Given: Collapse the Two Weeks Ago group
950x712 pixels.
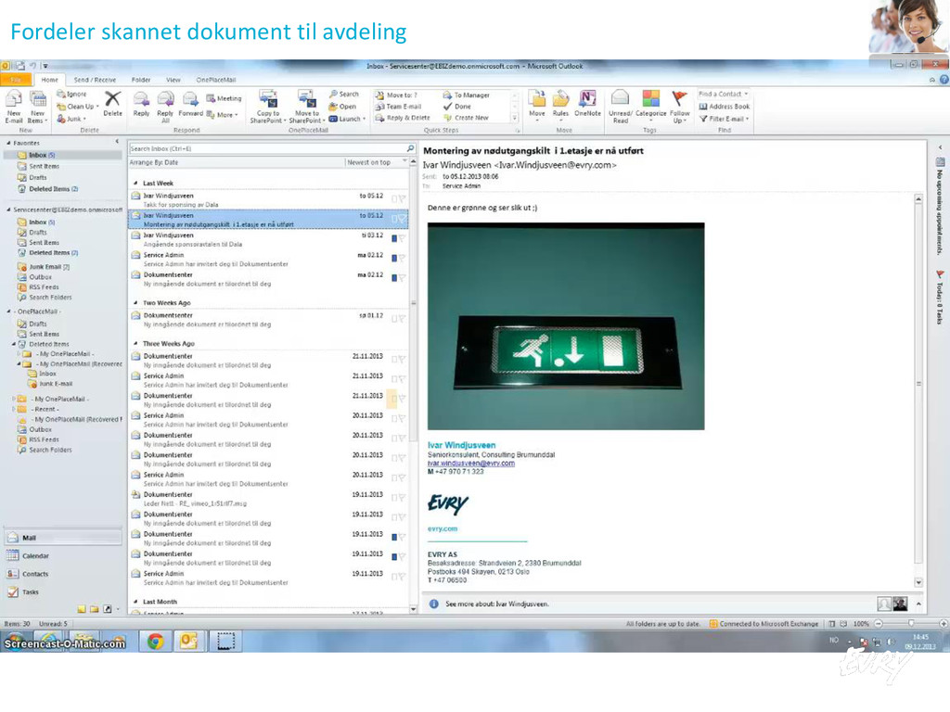Looking at the screenshot, I should [x=135, y=303].
